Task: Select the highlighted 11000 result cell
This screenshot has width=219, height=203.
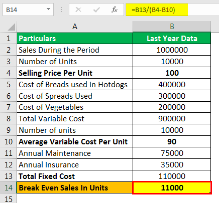Action: click(172, 187)
